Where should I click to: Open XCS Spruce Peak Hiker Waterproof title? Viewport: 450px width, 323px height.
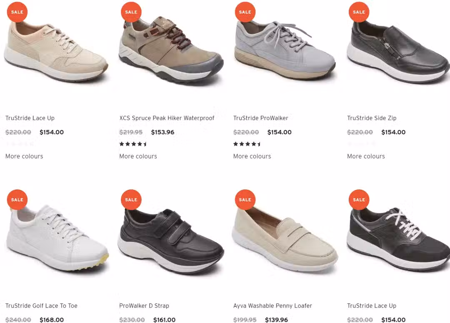167,118
